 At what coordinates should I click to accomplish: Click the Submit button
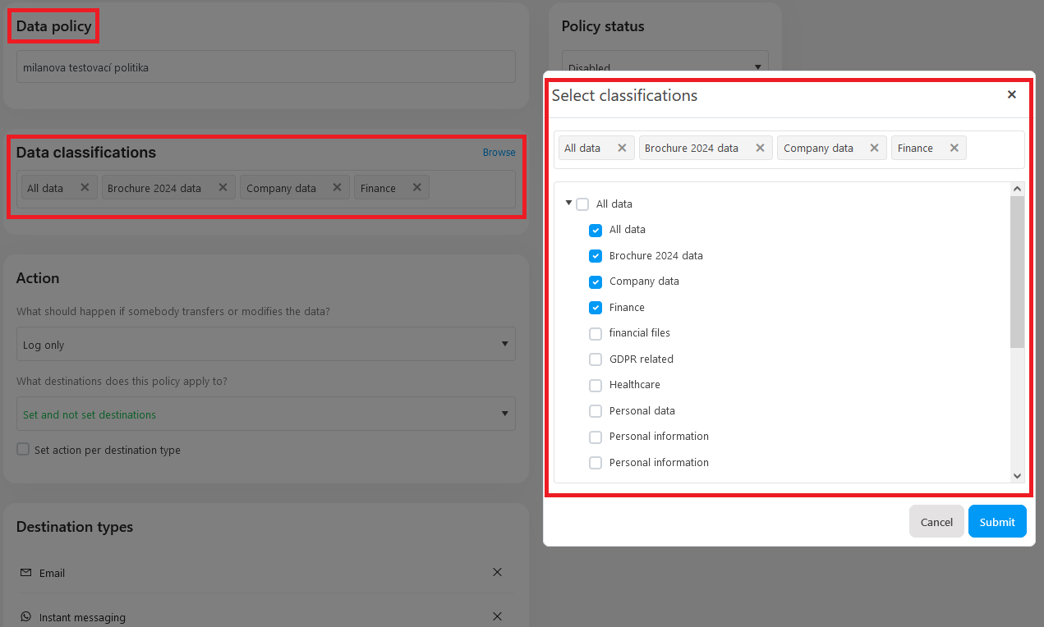tap(996, 521)
